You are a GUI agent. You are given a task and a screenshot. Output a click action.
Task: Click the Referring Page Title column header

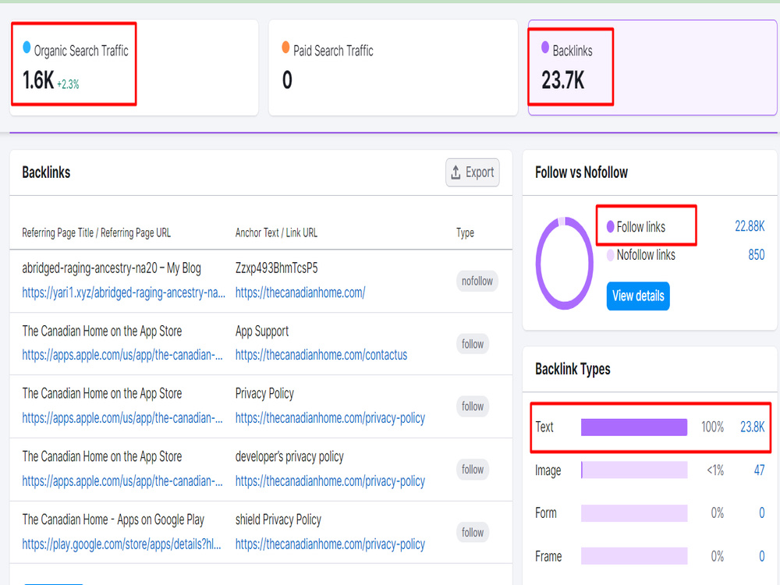96,232
